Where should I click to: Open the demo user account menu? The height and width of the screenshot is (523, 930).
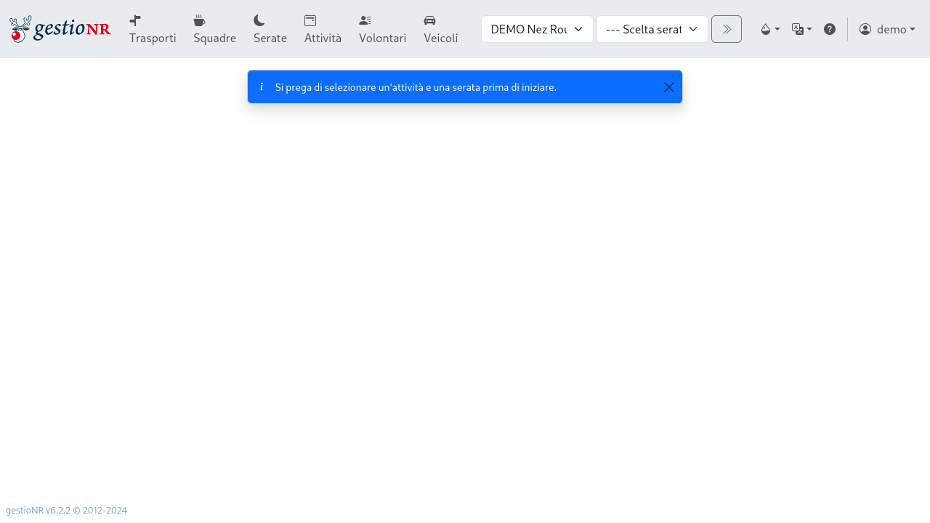pyautogui.click(x=886, y=29)
